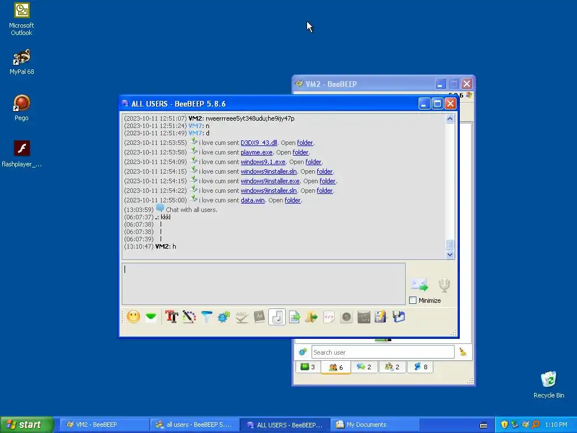This screenshot has width=577, height=433.
Task: Click the dark gray panel toolbar icon
Action: (363, 317)
